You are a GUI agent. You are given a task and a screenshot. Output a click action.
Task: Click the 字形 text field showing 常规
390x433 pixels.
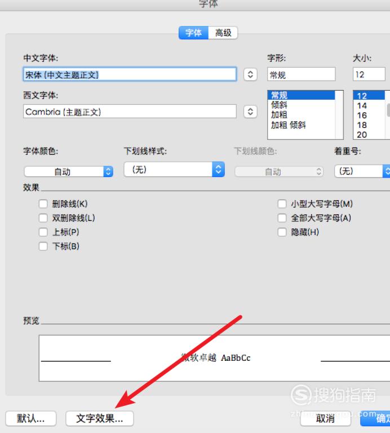(301, 74)
